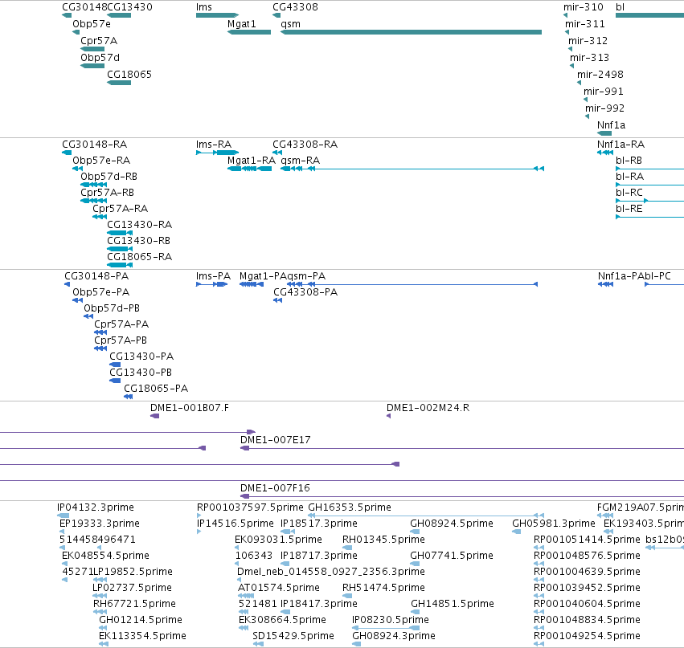Click the lms gene arrow glyph
Viewport: 684px width, 648px height.
(217, 15)
